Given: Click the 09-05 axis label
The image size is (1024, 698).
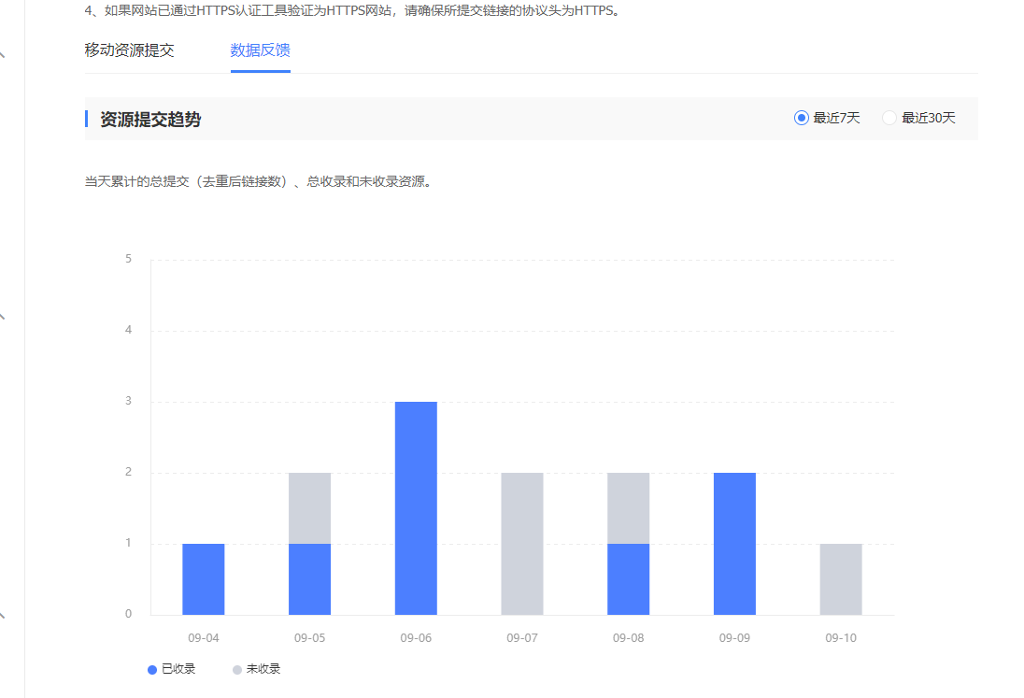Looking at the screenshot, I should tap(309, 638).
